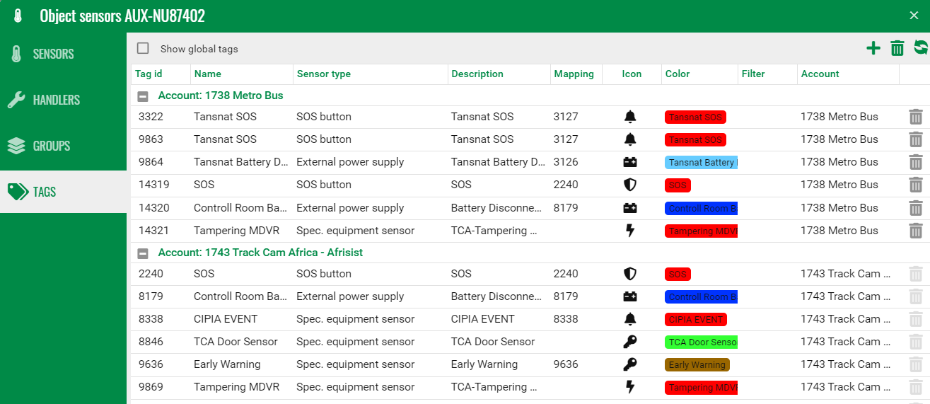Sort by Color column header

tap(678, 74)
